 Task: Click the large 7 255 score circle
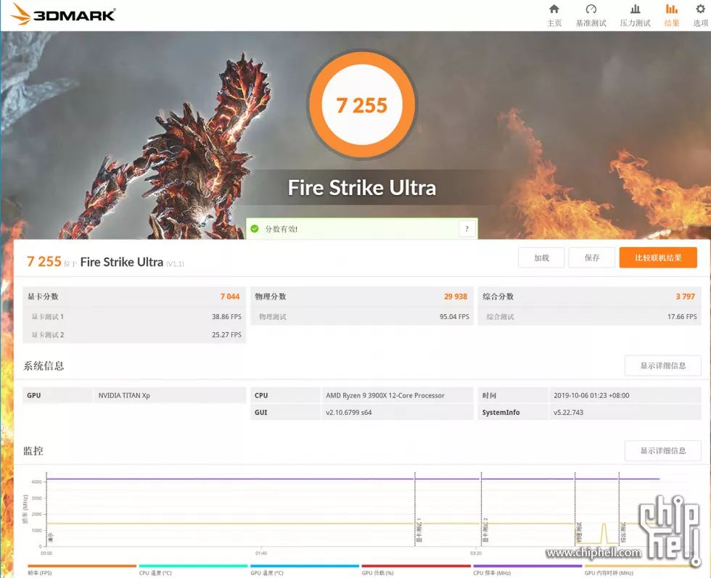pyautogui.click(x=361, y=104)
